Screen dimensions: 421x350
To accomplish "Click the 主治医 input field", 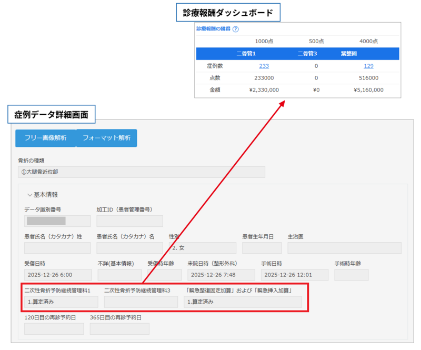I will pos(345,248).
